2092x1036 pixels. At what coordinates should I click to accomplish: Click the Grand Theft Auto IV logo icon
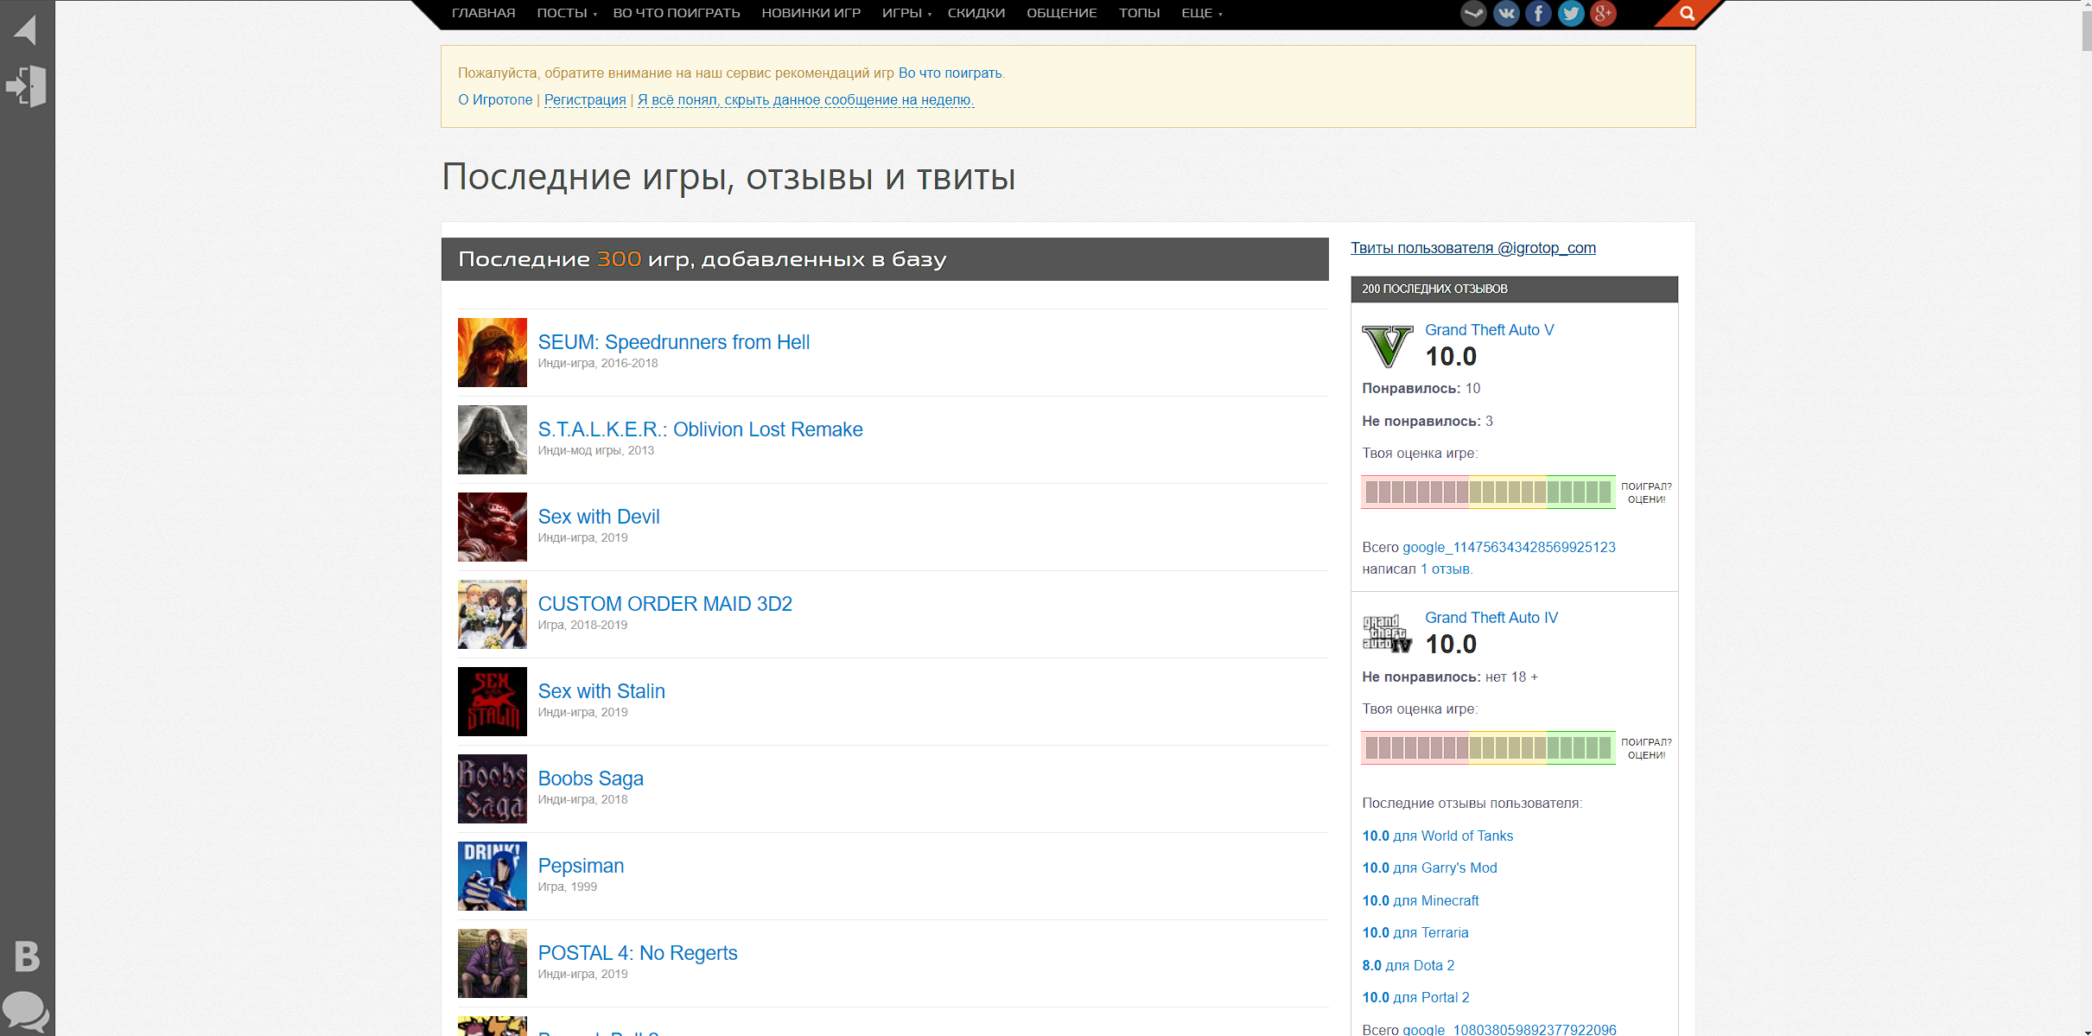1387,633
